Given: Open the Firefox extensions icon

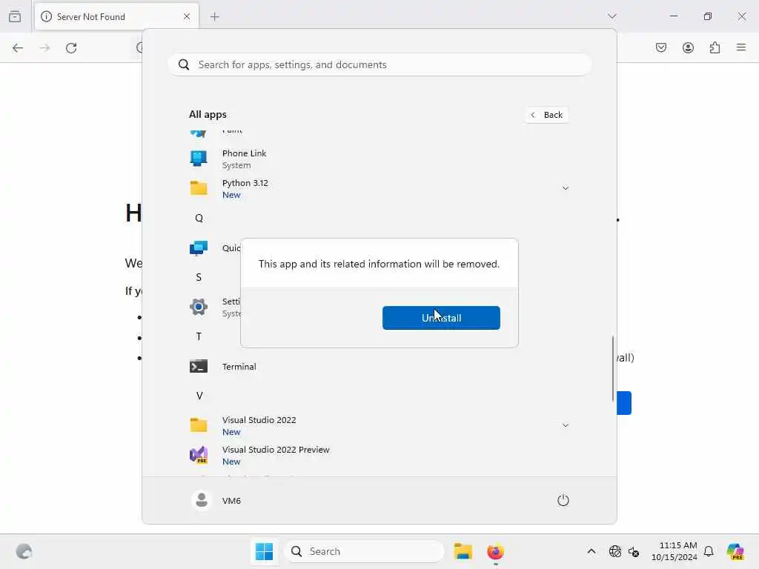Looking at the screenshot, I should [715, 47].
